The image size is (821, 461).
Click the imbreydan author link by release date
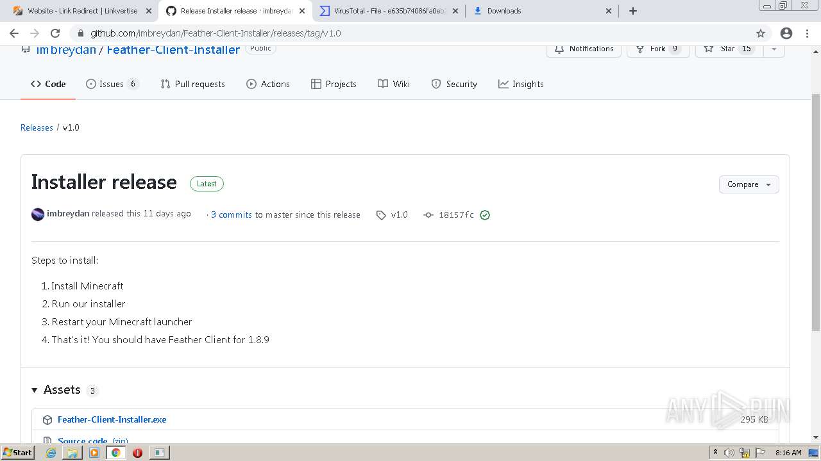click(68, 214)
